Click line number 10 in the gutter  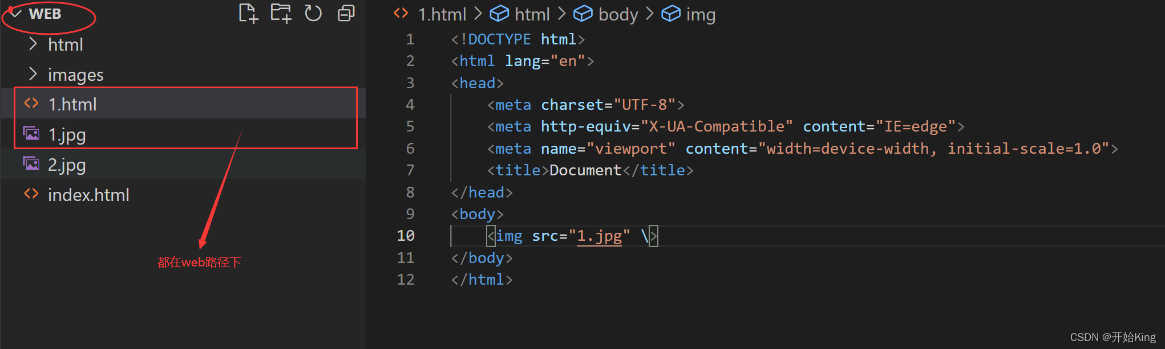point(406,236)
